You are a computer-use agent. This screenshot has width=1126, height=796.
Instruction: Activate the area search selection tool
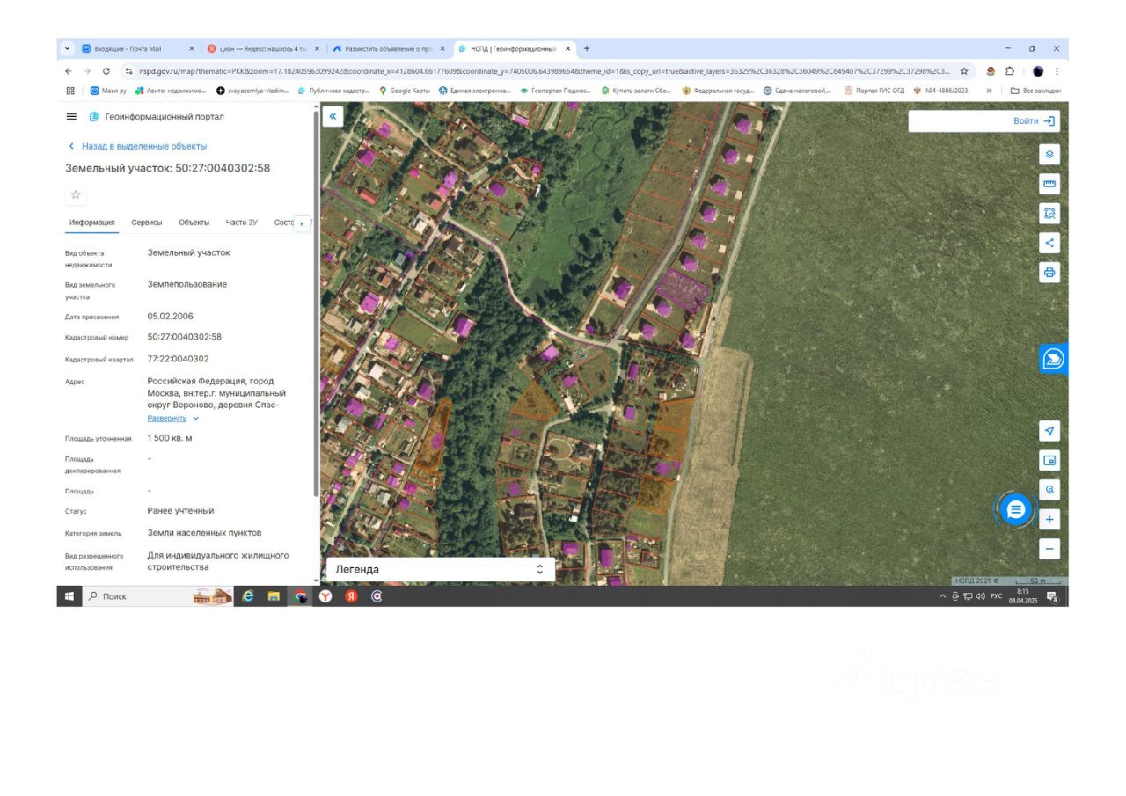[x=1049, y=214]
